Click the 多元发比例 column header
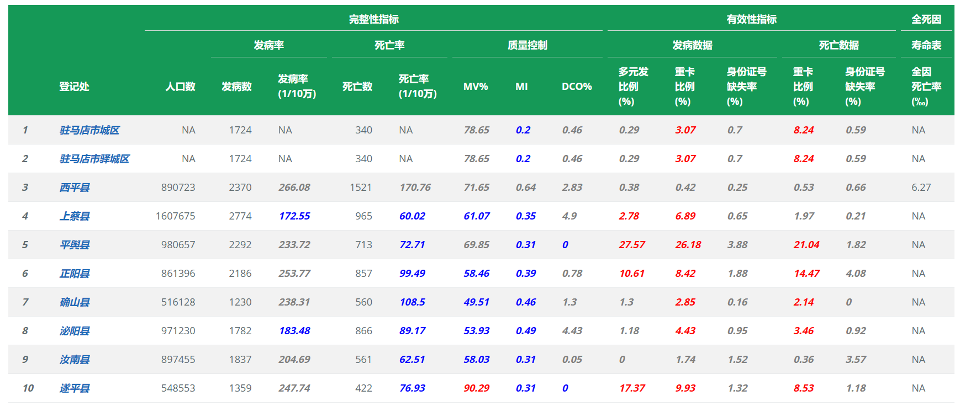960x412 pixels. [x=633, y=87]
